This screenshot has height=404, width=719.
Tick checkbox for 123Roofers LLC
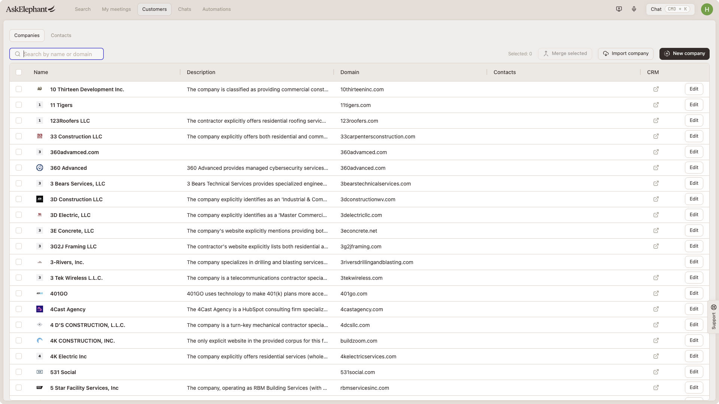click(x=19, y=120)
